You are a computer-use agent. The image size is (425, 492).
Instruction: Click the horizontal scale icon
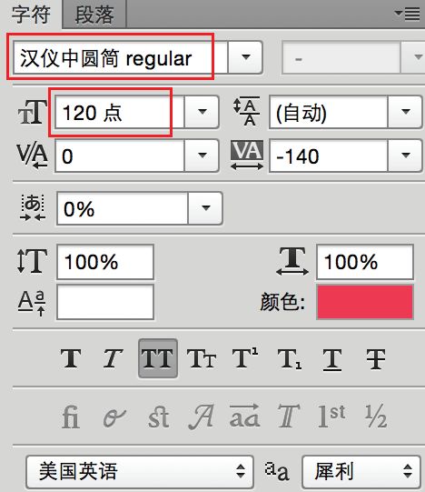tap(292, 261)
